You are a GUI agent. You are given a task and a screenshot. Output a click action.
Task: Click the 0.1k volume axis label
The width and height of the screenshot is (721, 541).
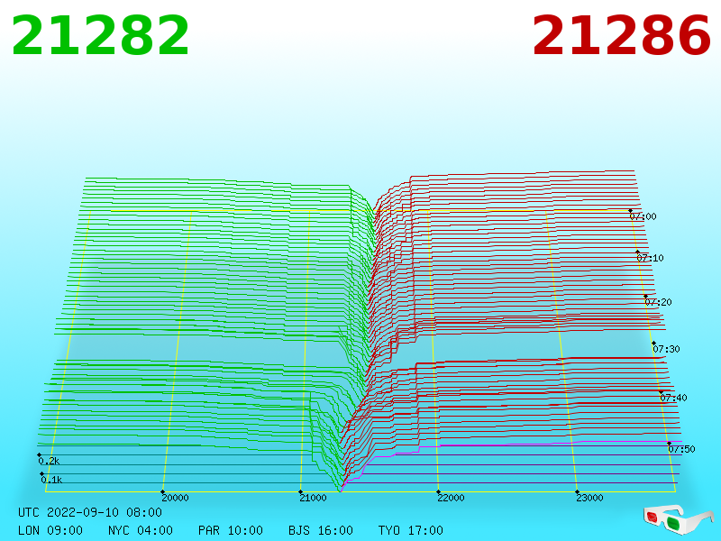point(51,480)
